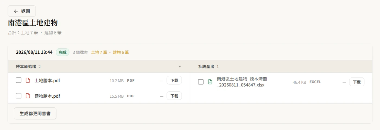Click the 系統產出 section header

281,66
